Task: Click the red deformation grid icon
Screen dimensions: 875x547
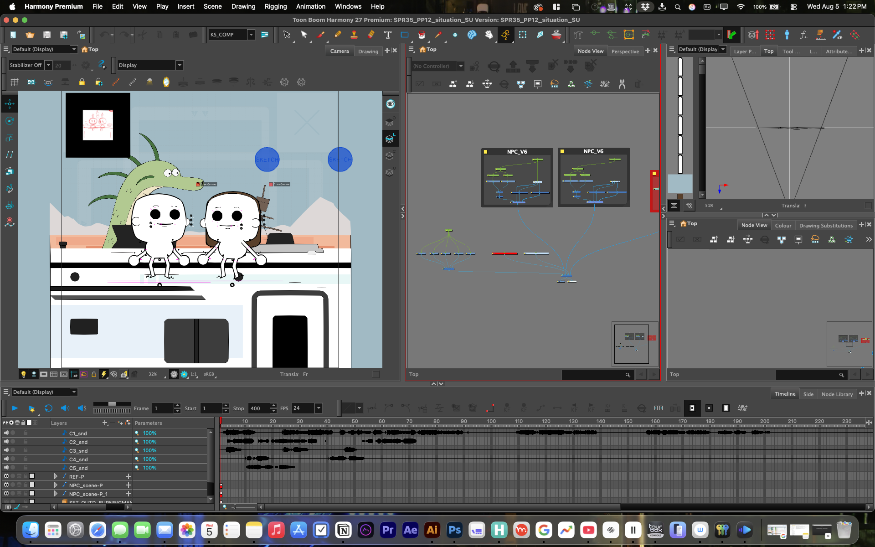Action: [770, 35]
